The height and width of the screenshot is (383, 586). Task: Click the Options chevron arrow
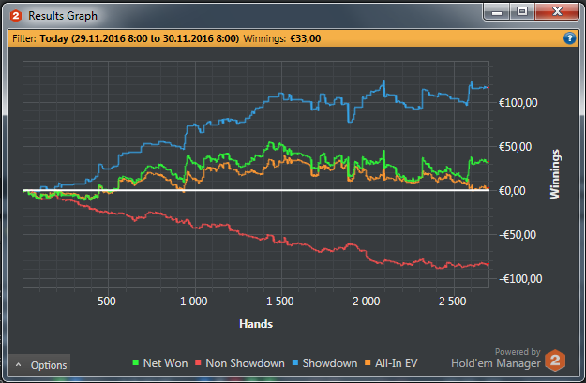click(x=19, y=365)
